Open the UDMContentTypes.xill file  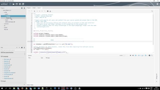(10, 22)
